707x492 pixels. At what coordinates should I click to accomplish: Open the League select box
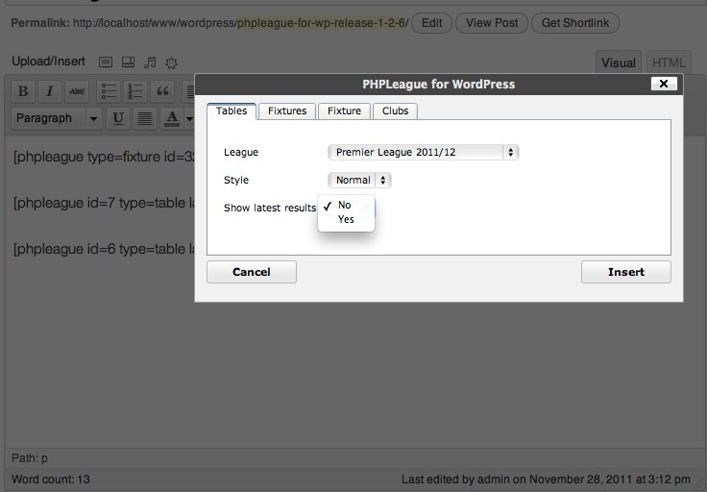[423, 153]
